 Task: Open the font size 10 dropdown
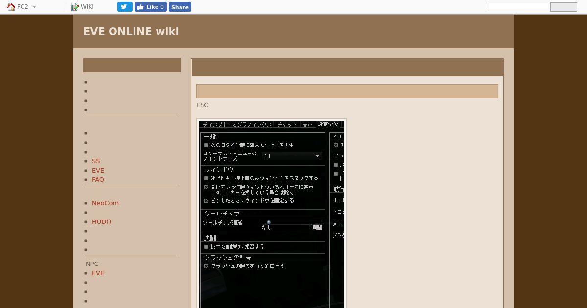pos(292,156)
